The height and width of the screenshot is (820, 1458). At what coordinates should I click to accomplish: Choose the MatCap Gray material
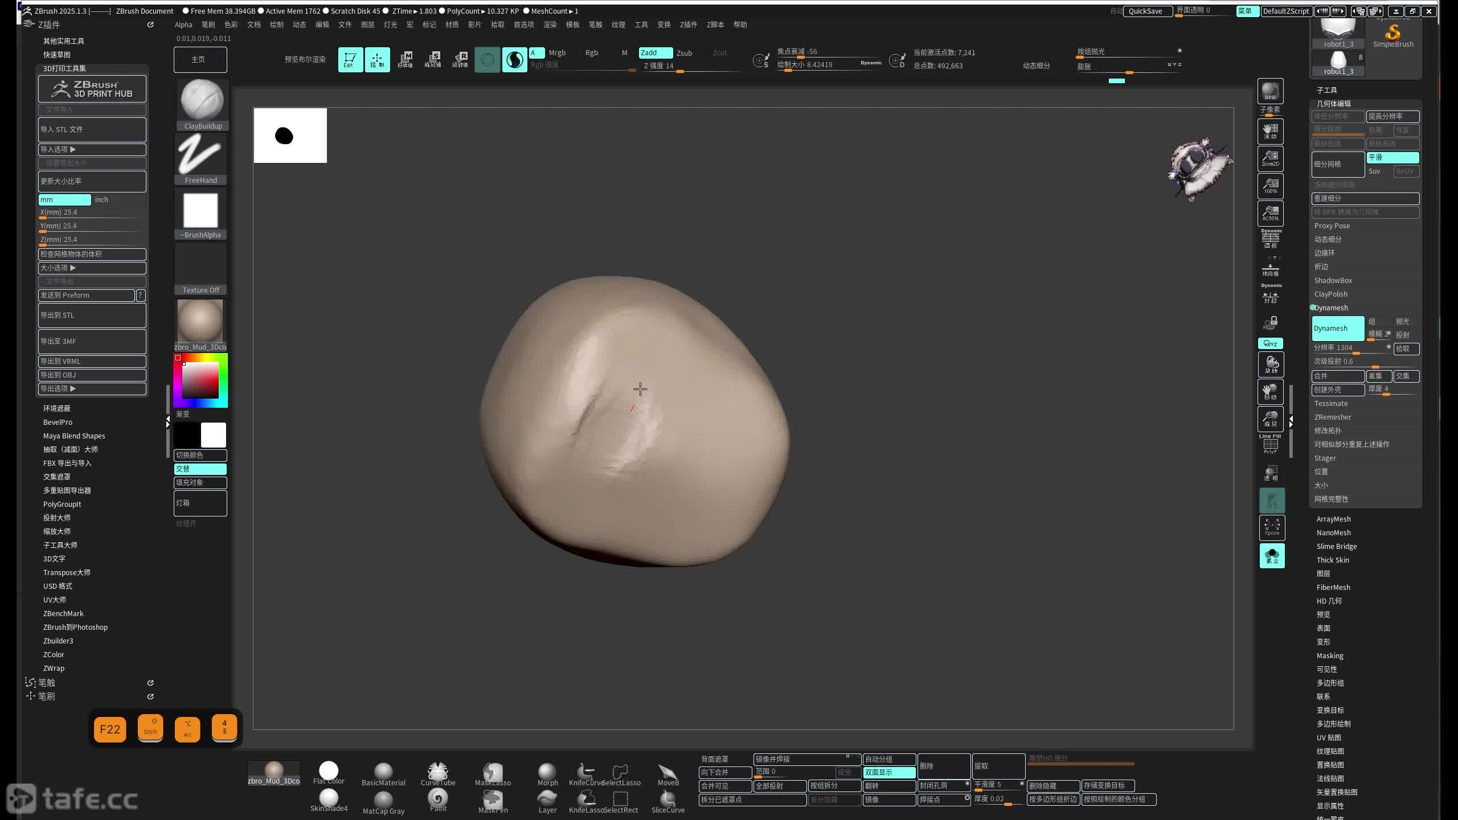(x=383, y=803)
